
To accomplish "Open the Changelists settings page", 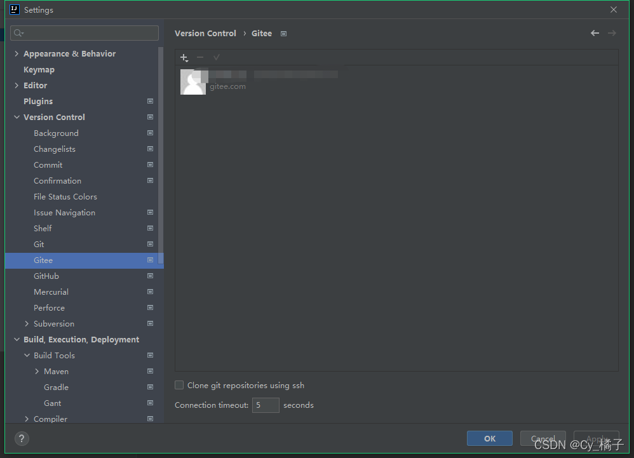I will pos(55,149).
